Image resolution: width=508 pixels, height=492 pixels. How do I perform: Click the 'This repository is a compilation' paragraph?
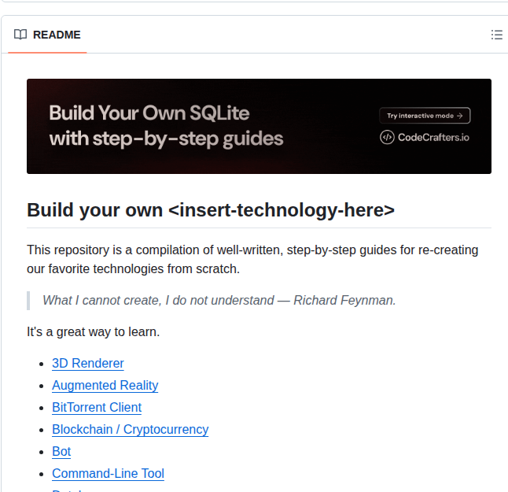point(252,260)
